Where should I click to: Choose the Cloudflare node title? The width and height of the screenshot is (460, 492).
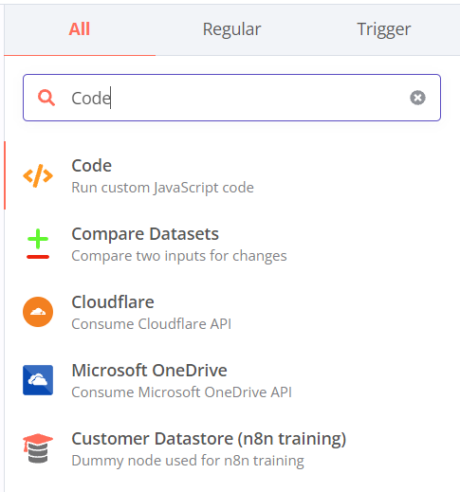point(113,302)
